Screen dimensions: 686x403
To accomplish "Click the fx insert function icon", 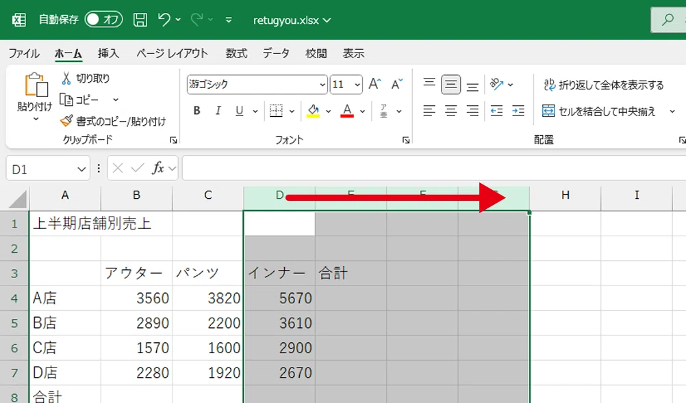I will (x=158, y=168).
